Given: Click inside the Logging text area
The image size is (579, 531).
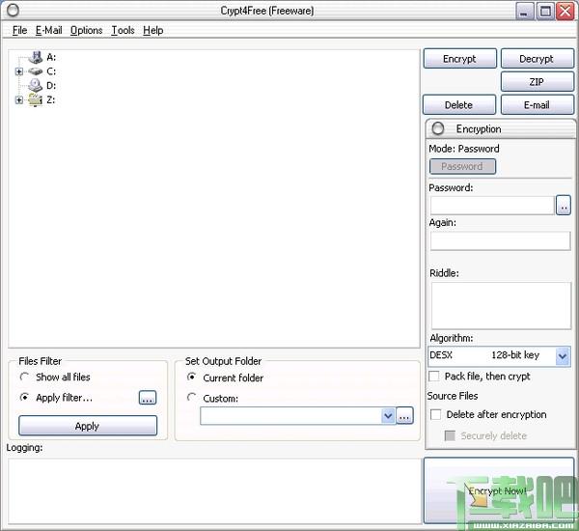Looking at the screenshot, I should click(214, 491).
